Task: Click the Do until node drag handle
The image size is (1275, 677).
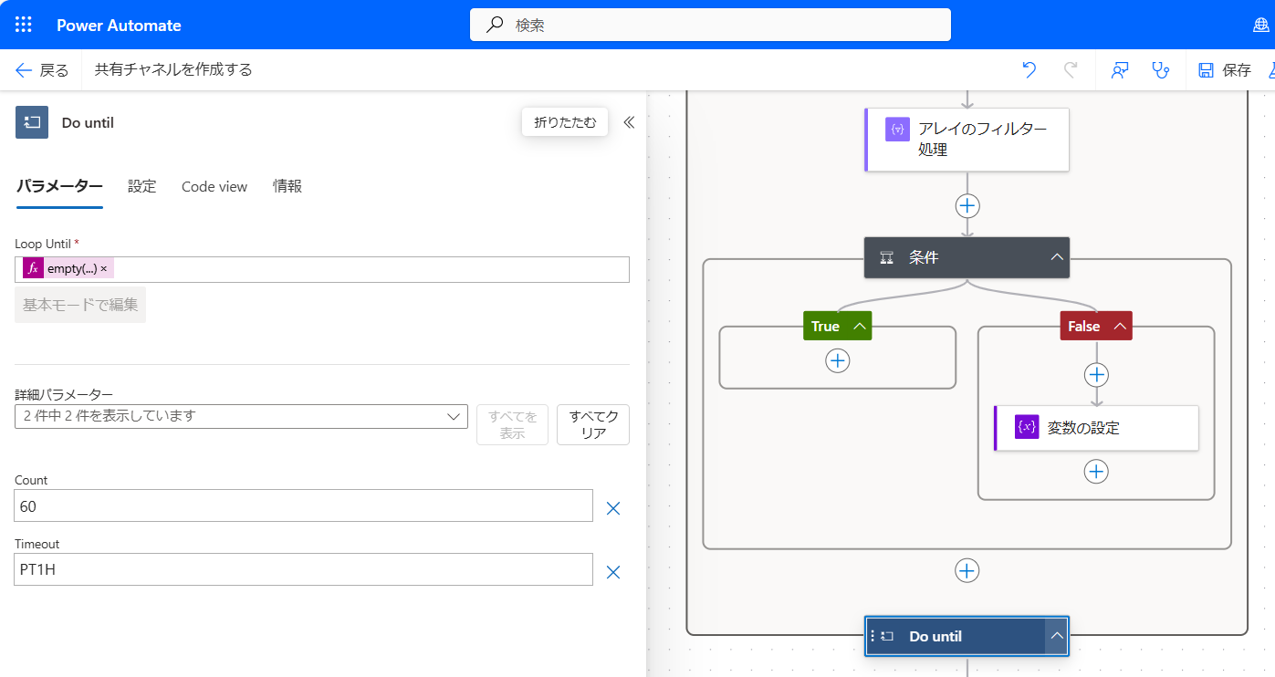Action: click(x=873, y=636)
